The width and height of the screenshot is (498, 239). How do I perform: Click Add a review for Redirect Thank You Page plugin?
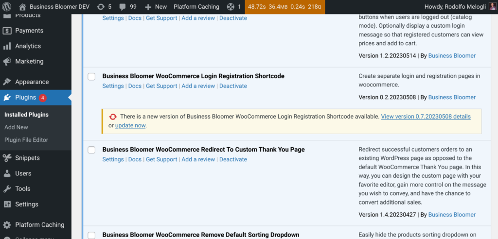pyautogui.click(x=198, y=159)
